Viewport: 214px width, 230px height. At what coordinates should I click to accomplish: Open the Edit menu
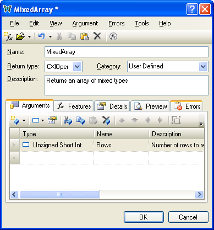click(34, 23)
